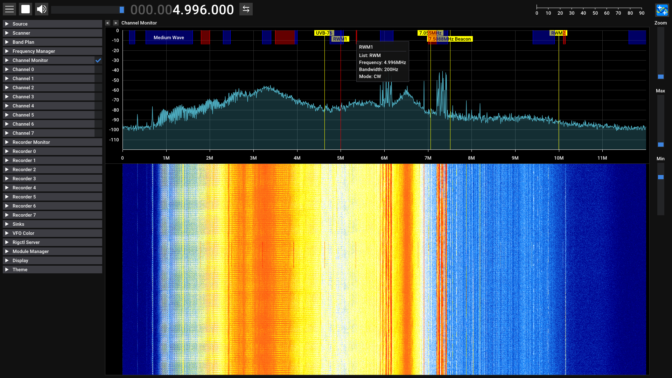Viewport: 672px width, 378px height.
Task: Enable the Channel 0 checkbox
Action: coord(98,69)
